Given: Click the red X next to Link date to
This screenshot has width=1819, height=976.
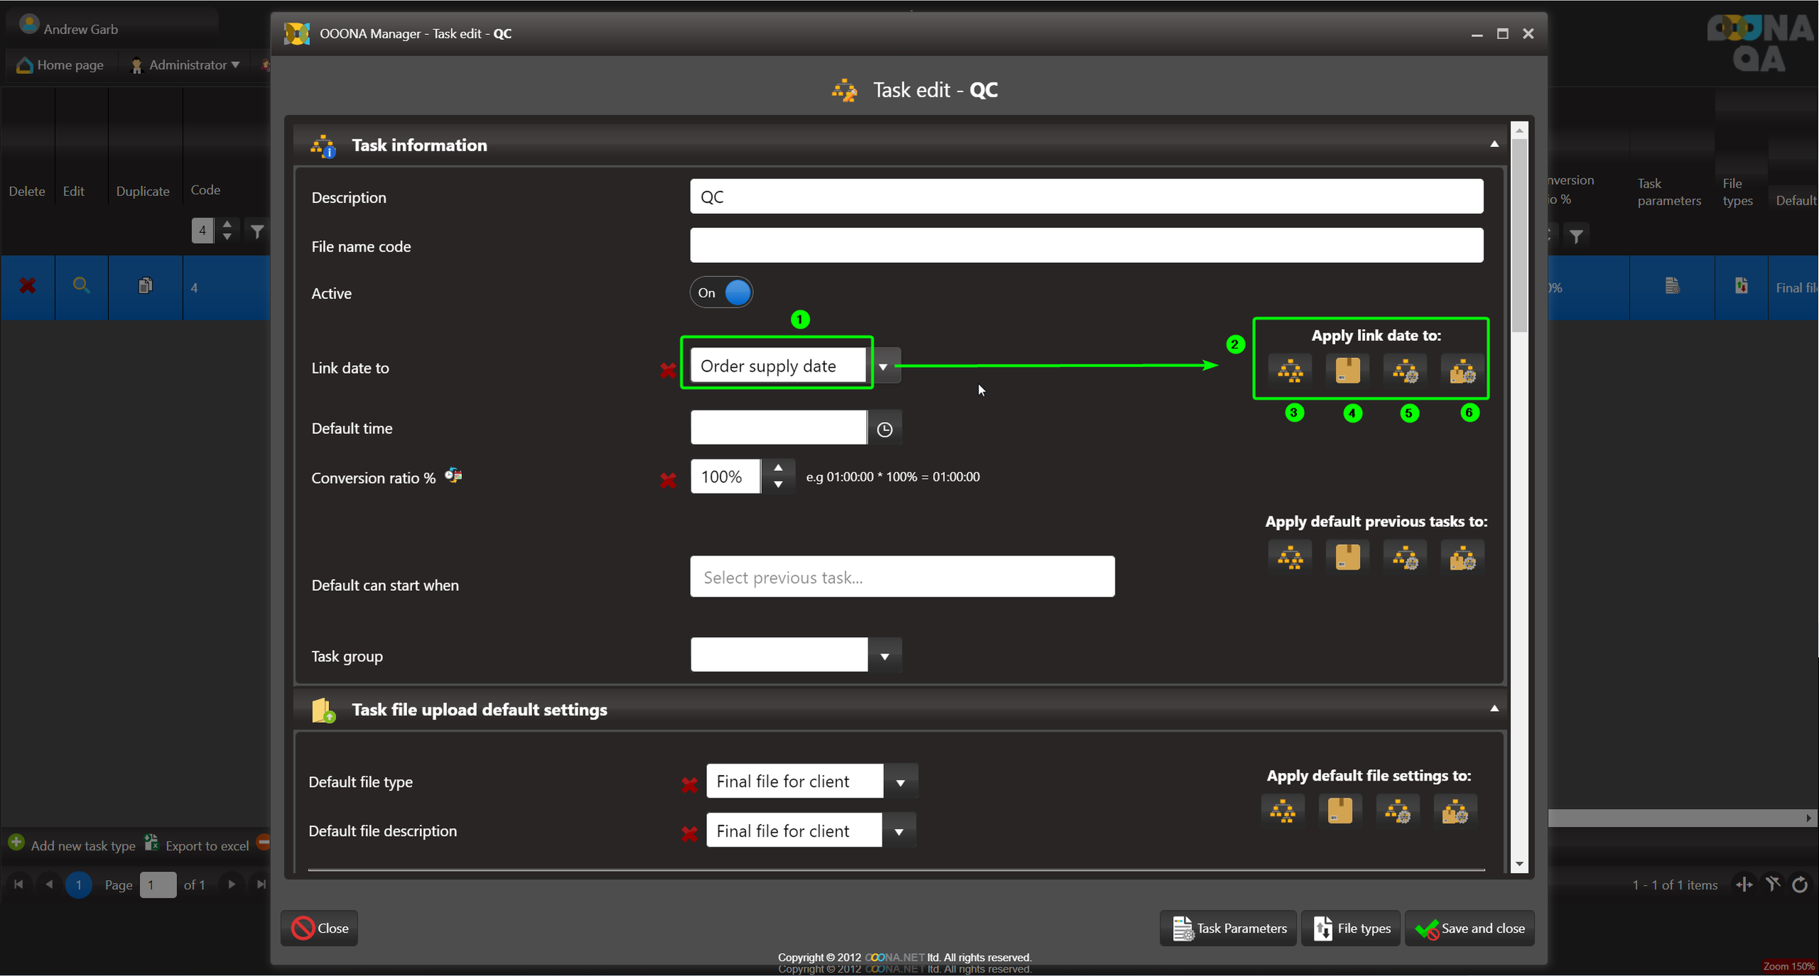Looking at the screenshot, I should click(x=667, y=370).
